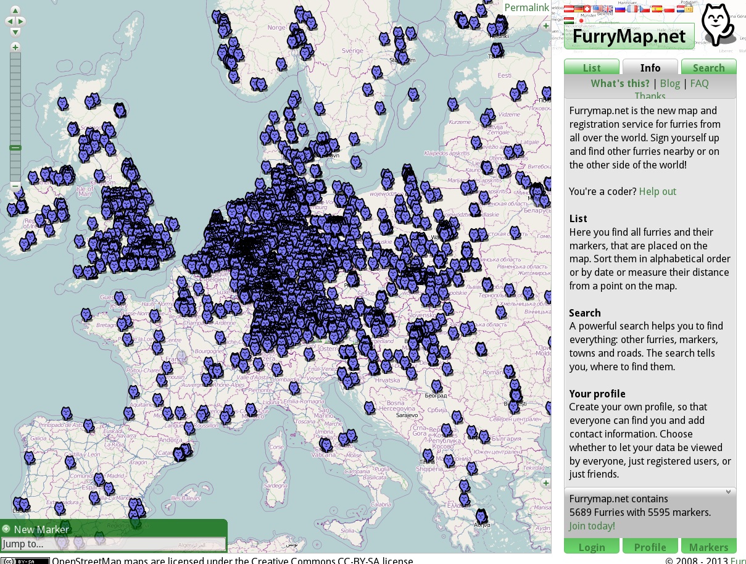Expand the layer switcher plus at top-right of map
The height and width of the screenshot is (564, 746).
point(546,26)
